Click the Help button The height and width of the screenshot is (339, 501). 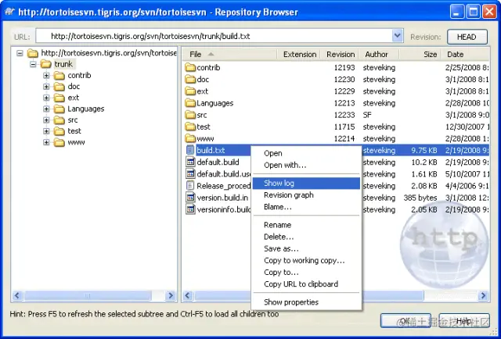[464, 320]
